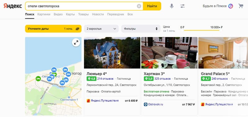Click the address Береговой пер., 2, Светлогорск
Viewport: 248px width, 117px height.
pyautogui.click(x=221, y=85)
